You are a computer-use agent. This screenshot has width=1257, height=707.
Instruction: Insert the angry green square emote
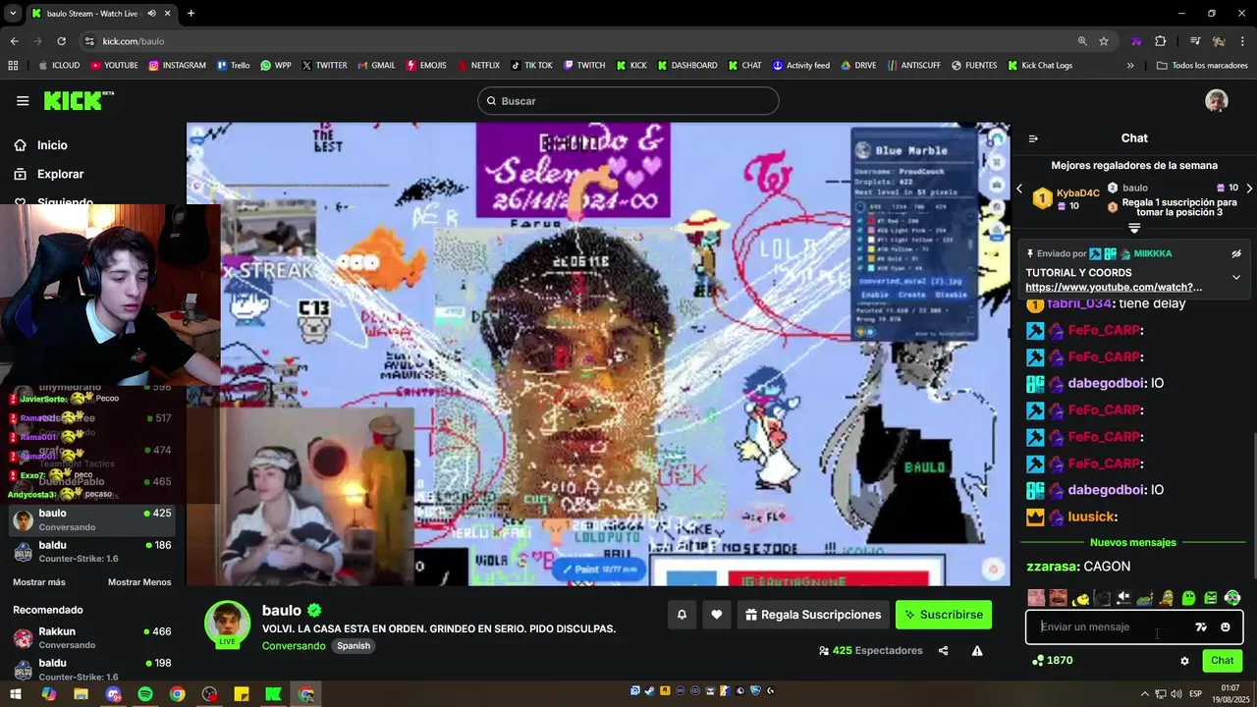pyautogui.click(x=1211, y=598)
